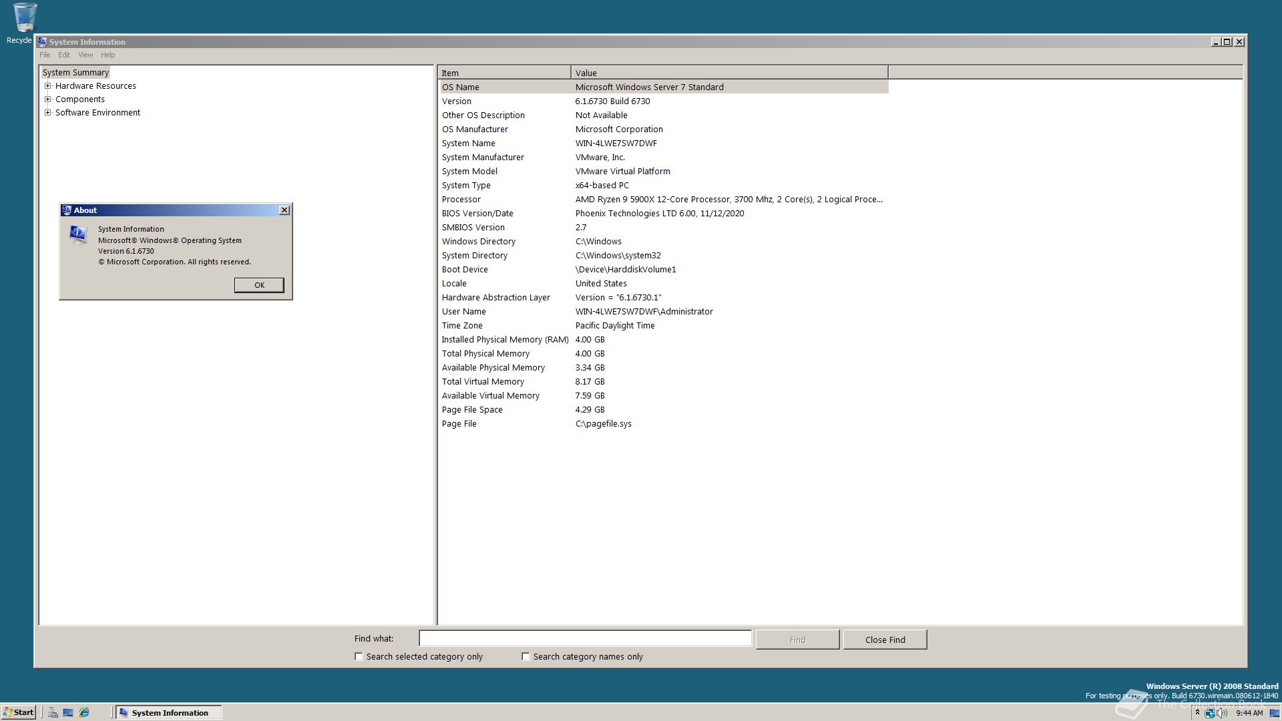Viewport: 1282px width, 721px height.
Task: Open the Edit menu
Action: click(x=64, y=55)
